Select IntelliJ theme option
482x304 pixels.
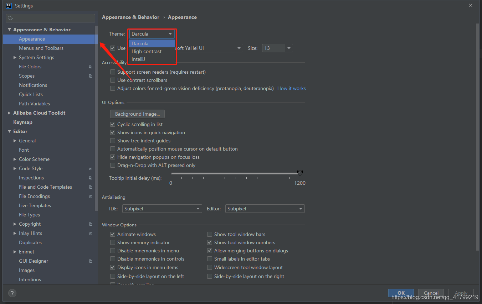point(152,59)
